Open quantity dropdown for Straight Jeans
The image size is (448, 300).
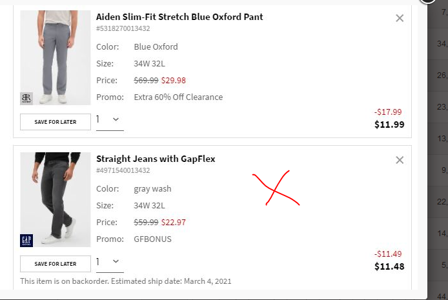(109, 261)
